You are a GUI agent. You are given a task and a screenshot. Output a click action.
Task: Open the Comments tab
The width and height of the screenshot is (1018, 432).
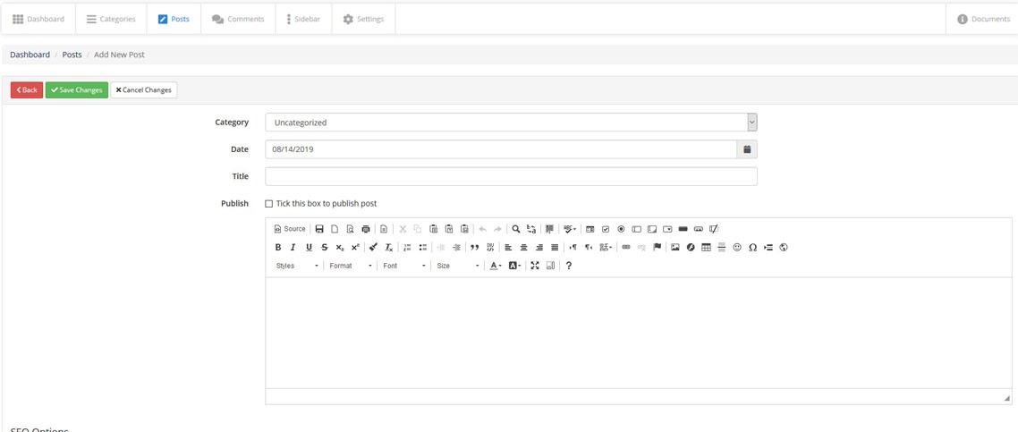pyautogui.click(x=238, y=19)
